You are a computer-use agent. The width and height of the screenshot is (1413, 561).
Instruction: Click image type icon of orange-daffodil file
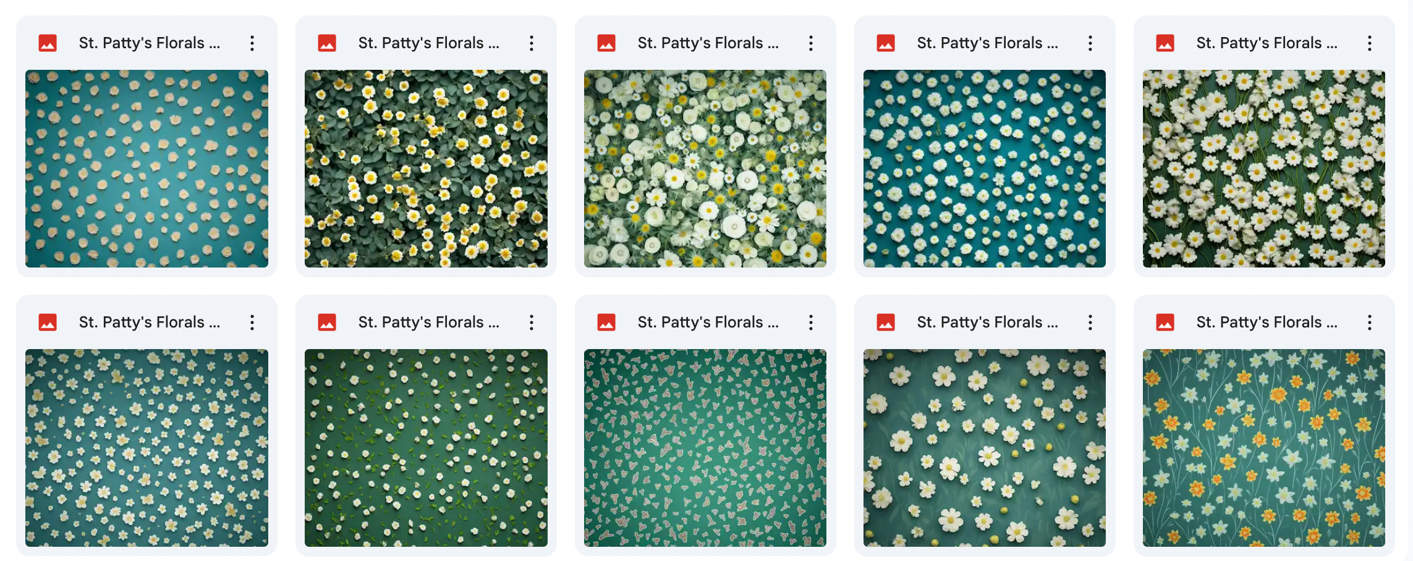tap(1165, 323)
